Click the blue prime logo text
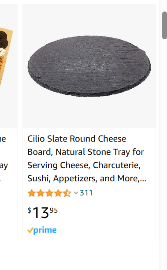This screenshot has width=167, height=270. 45,230
